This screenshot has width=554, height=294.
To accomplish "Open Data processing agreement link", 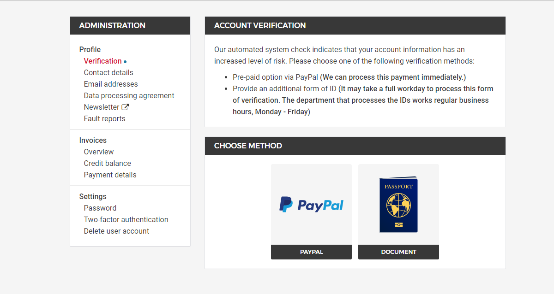I will [129, 95].
